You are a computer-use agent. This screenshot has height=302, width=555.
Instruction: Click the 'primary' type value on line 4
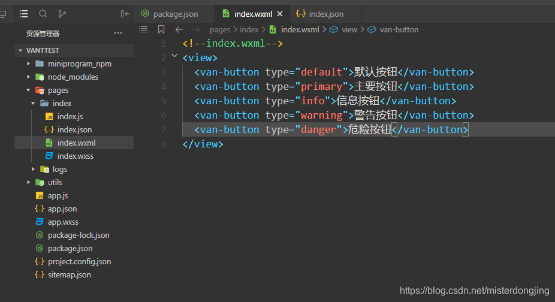322,86
